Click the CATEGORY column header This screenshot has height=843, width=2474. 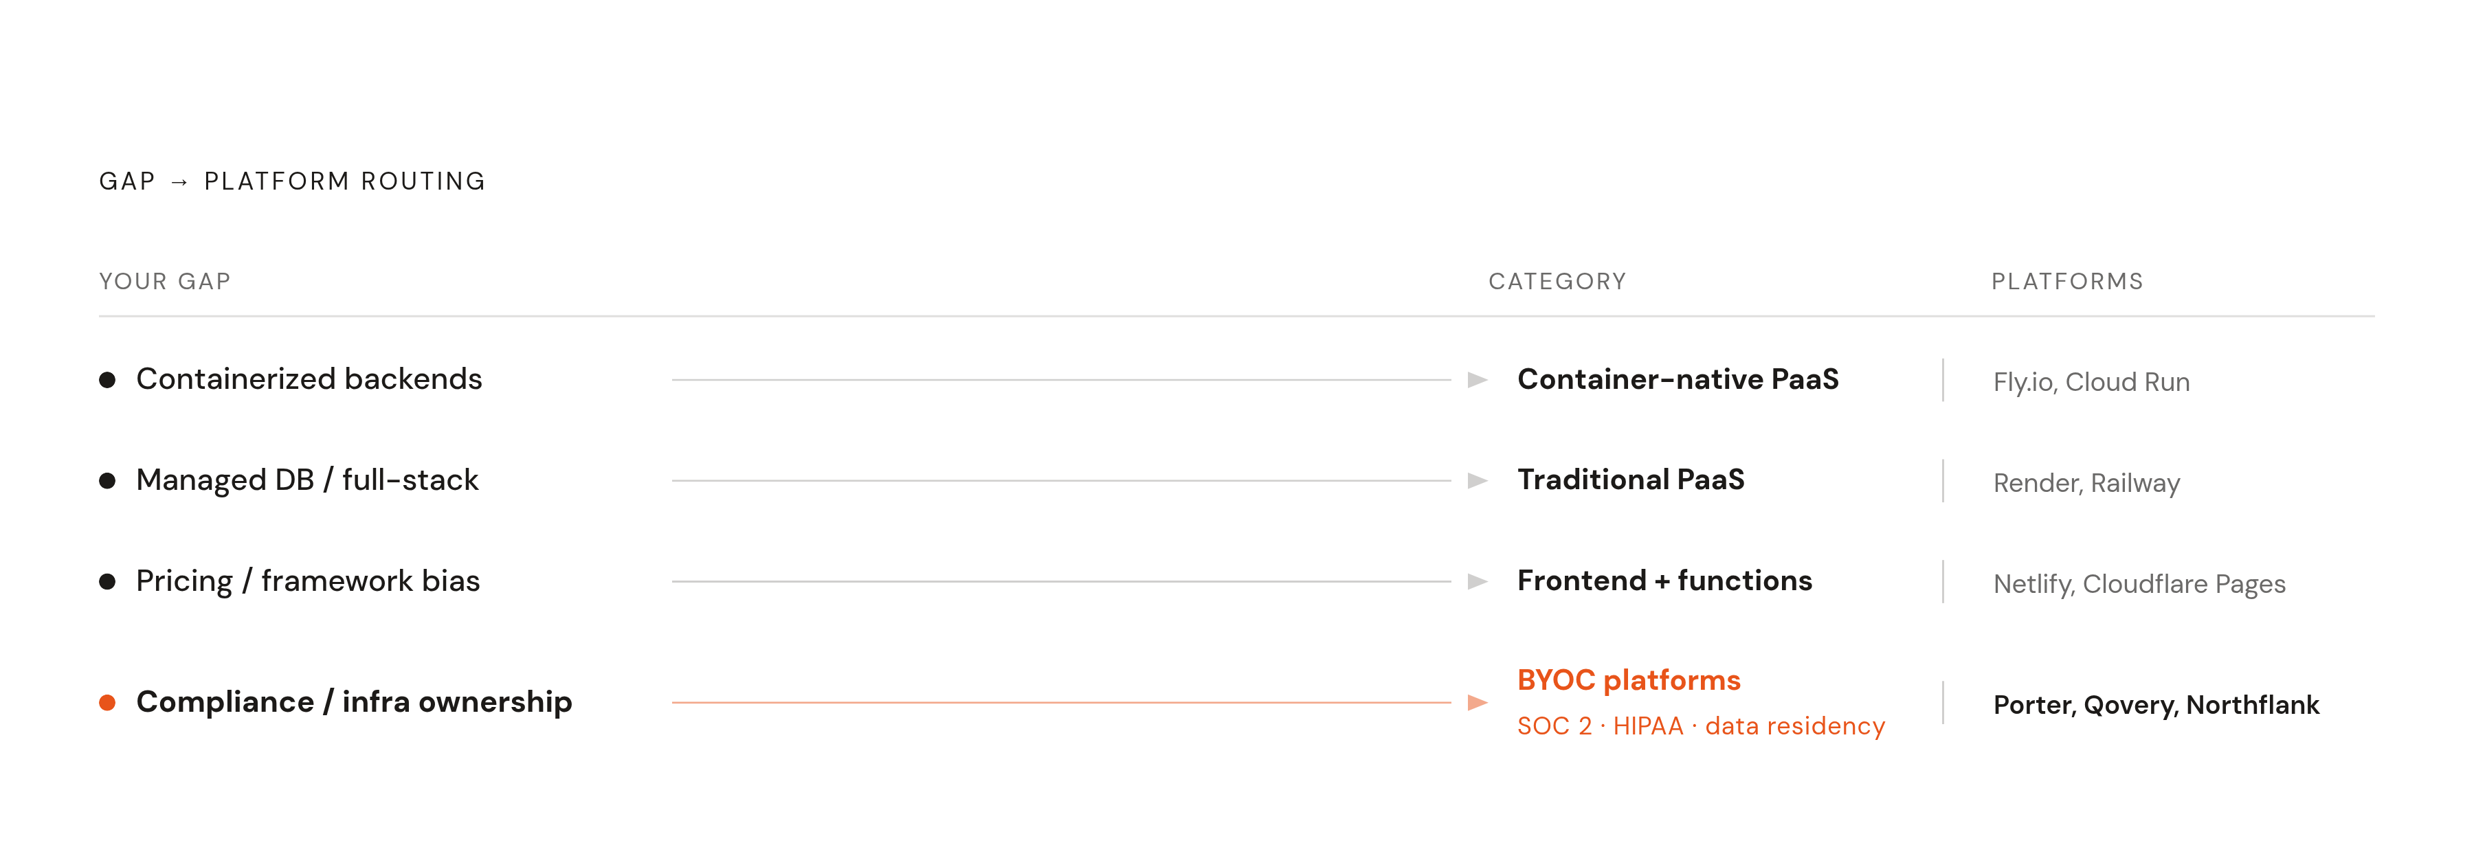click(1558, 281)
